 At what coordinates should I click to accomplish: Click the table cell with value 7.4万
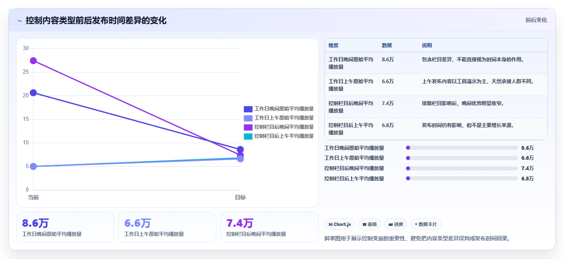[388, 103]
